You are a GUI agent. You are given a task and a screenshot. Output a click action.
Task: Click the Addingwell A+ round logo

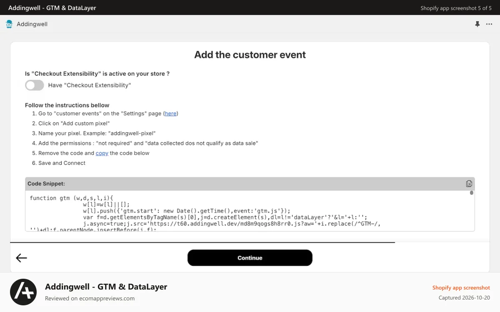tap(23, 292)
